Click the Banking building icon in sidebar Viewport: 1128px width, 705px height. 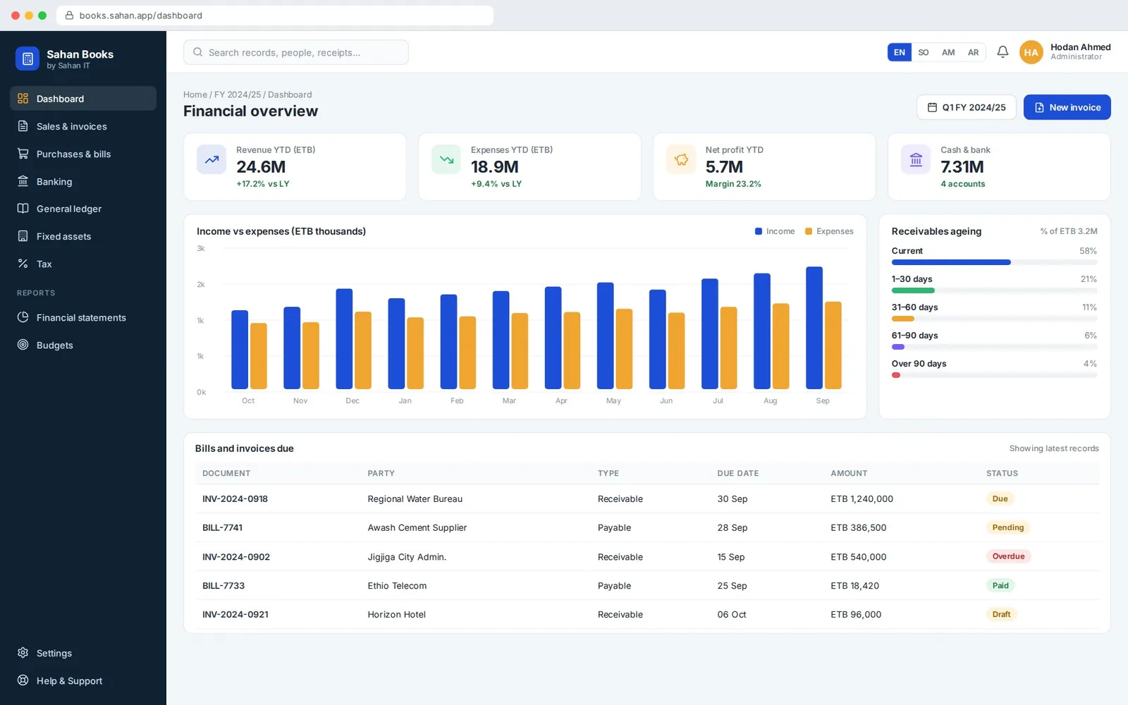(23, 181)
